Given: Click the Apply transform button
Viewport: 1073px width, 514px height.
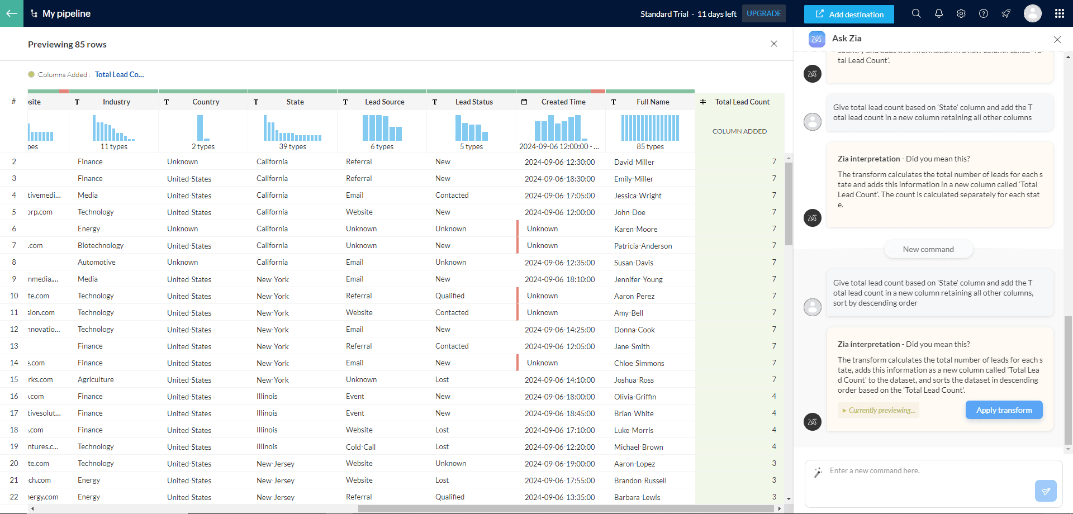Looking at the screenshot, I should (1004, 410).
